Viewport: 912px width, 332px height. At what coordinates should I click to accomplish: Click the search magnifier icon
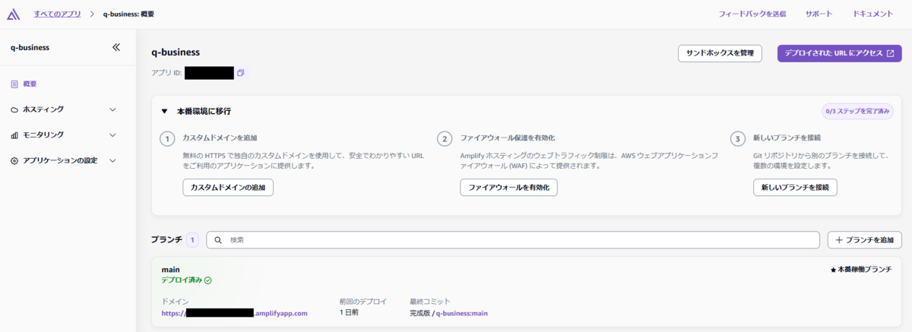tap(218, 240)
